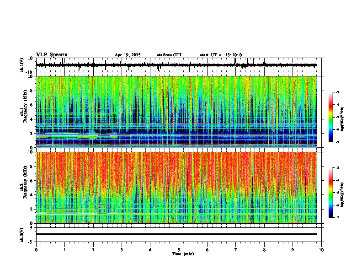The height and width of the screenshot is (280, 362).
Task: Click the "VLF Spectra" plot title
Action: tap(52, 55)
